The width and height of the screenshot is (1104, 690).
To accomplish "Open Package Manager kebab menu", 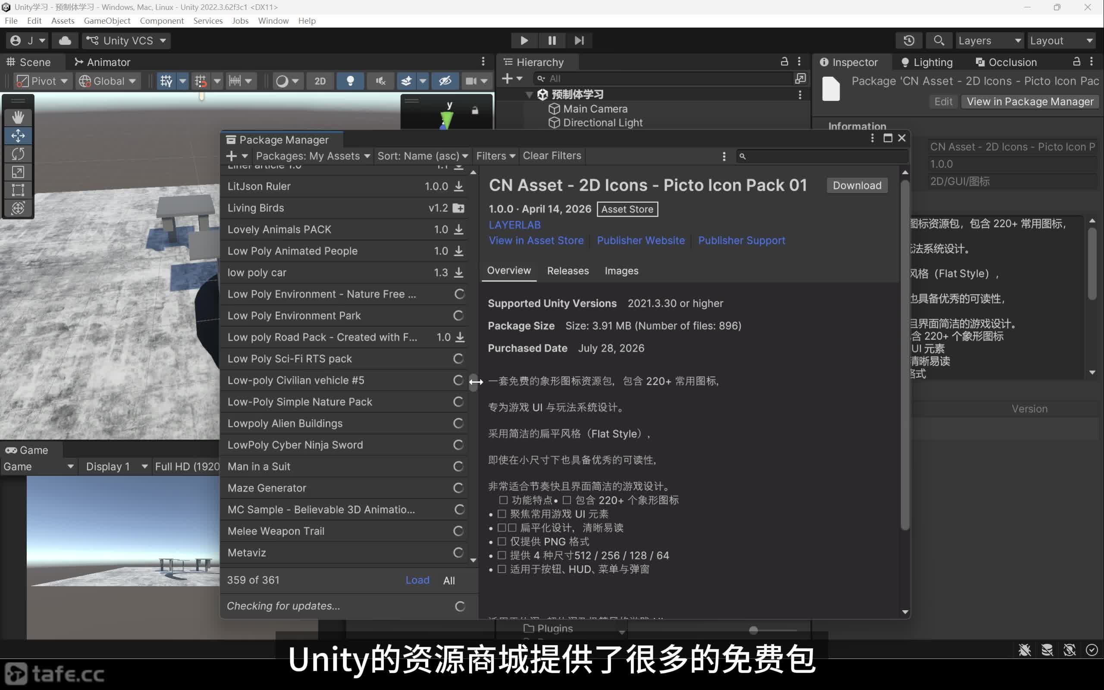I will [x=872, y=138].
